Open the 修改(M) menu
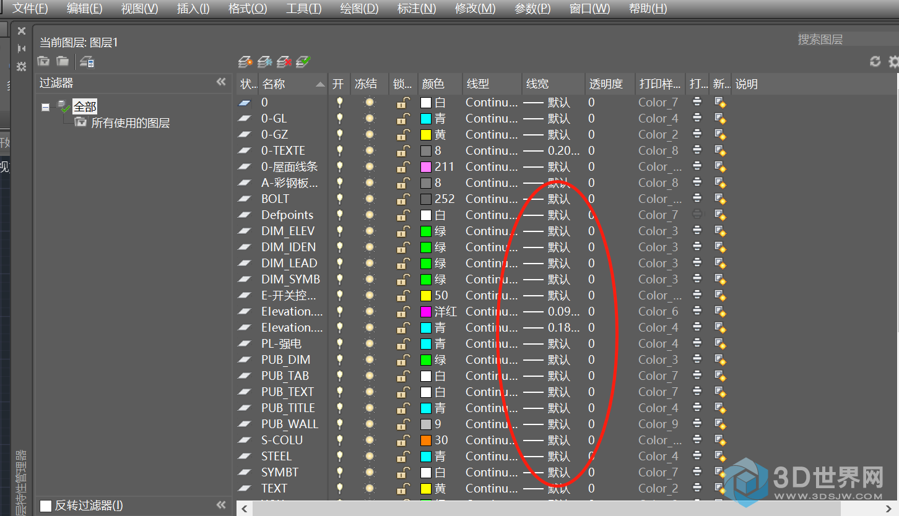899x516 pixels. (475, 9)
